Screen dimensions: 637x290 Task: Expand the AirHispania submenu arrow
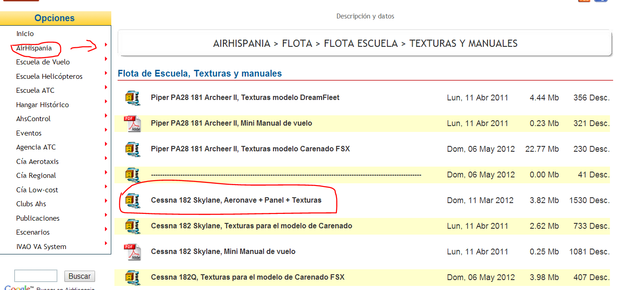(106, 45)
